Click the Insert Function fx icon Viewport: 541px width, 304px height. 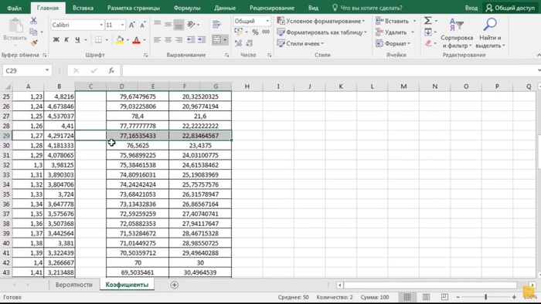pos(111,70)
